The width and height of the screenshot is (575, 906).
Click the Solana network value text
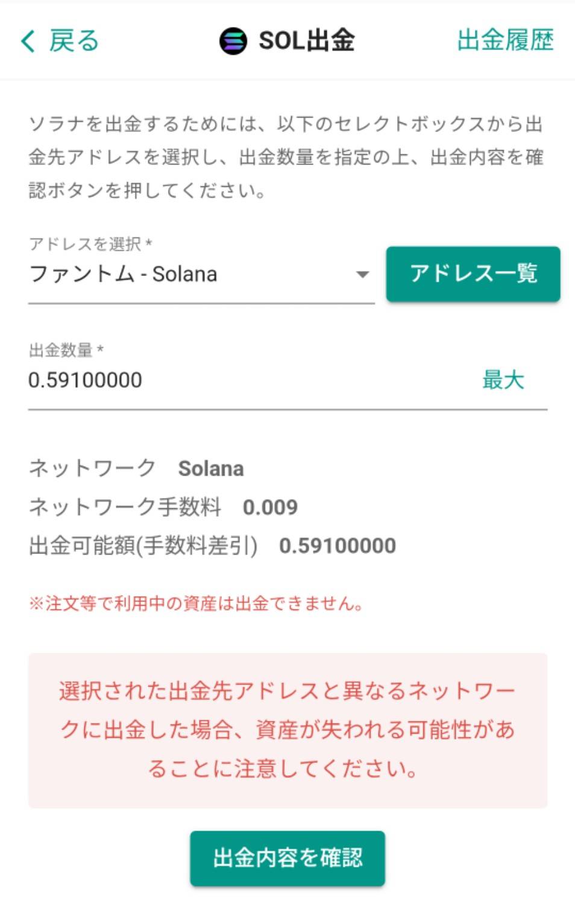[211, 469]
